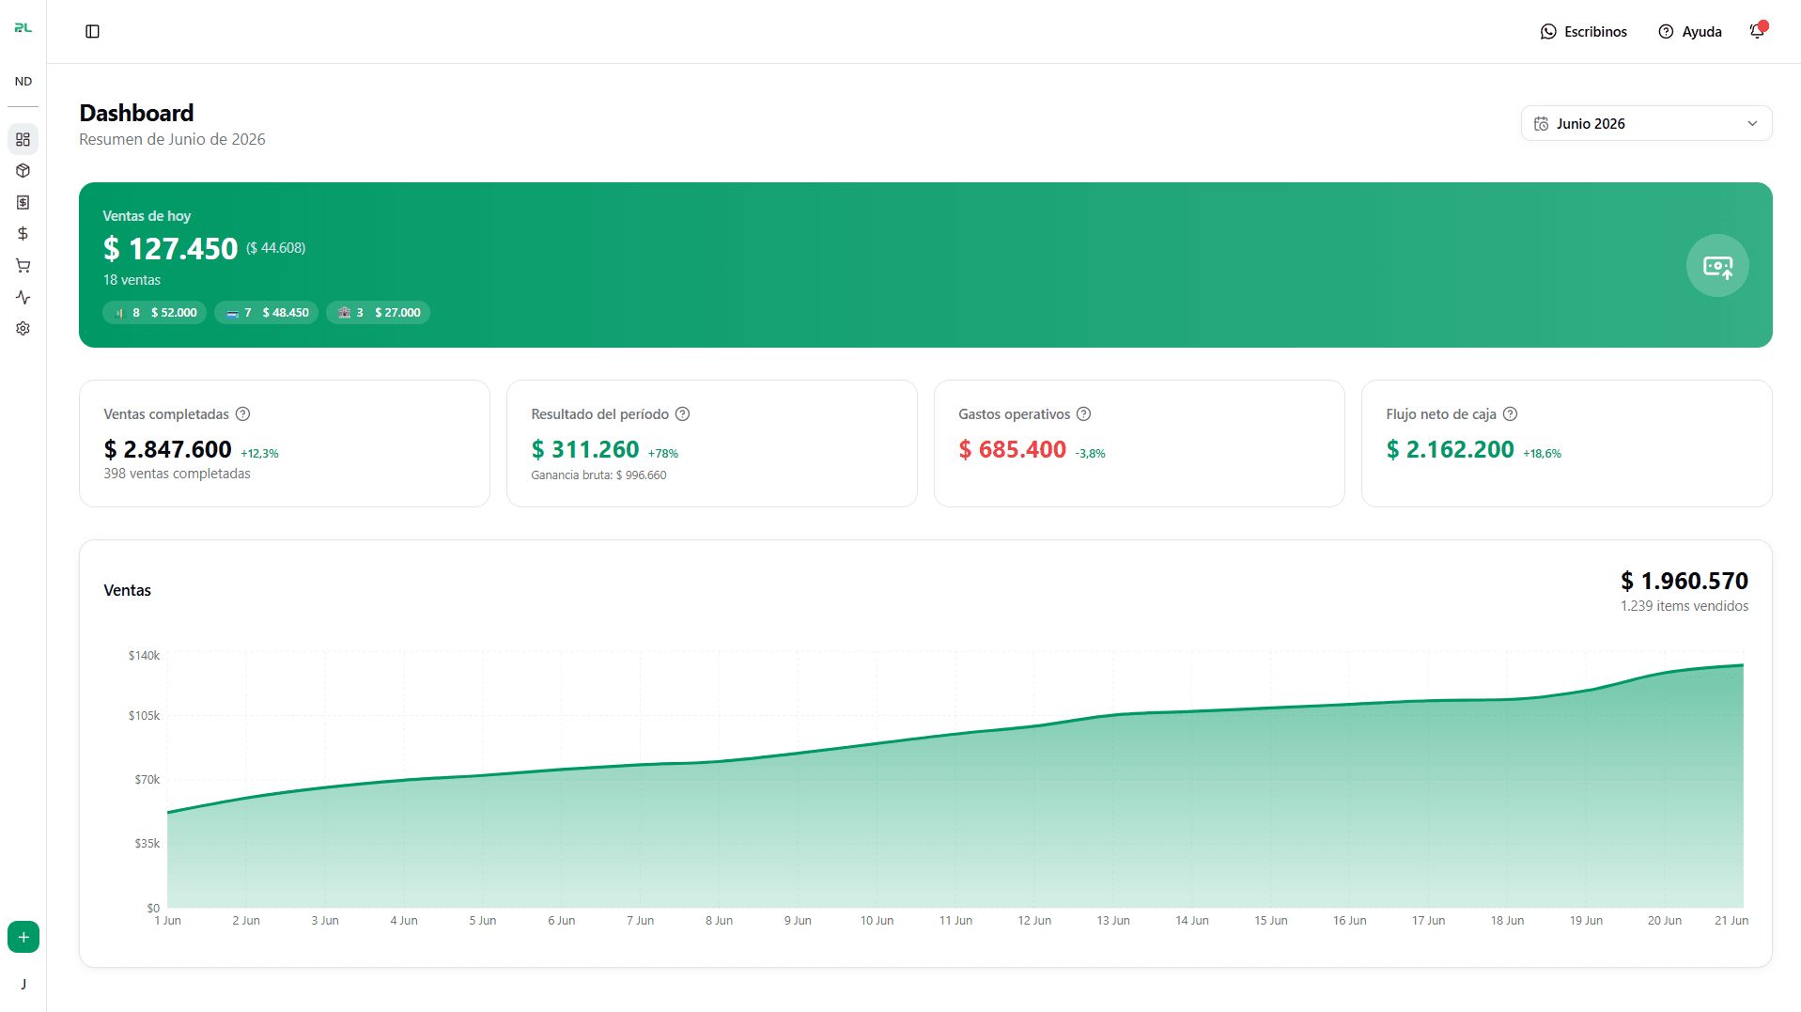This screenshot has width=1801, height=1012.
Task: Click today's sales amount $ 127.450
Action: pyautogui.click(x=170, y=249)
